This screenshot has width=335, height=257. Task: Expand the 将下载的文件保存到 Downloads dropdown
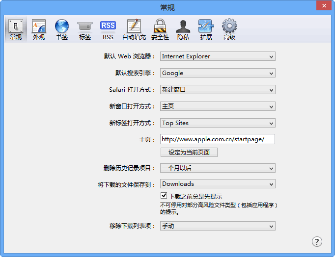(x=218, y=184)
